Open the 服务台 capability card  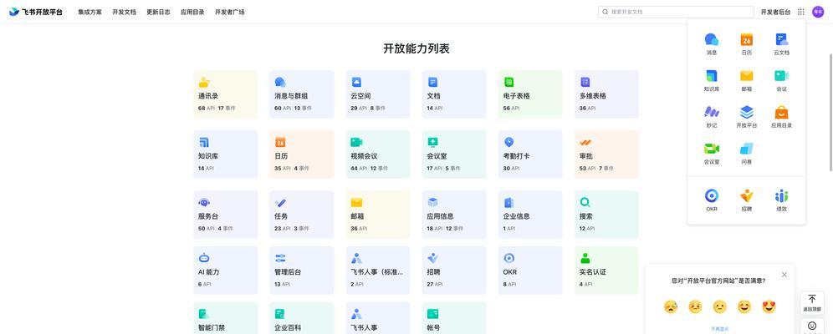225,215
